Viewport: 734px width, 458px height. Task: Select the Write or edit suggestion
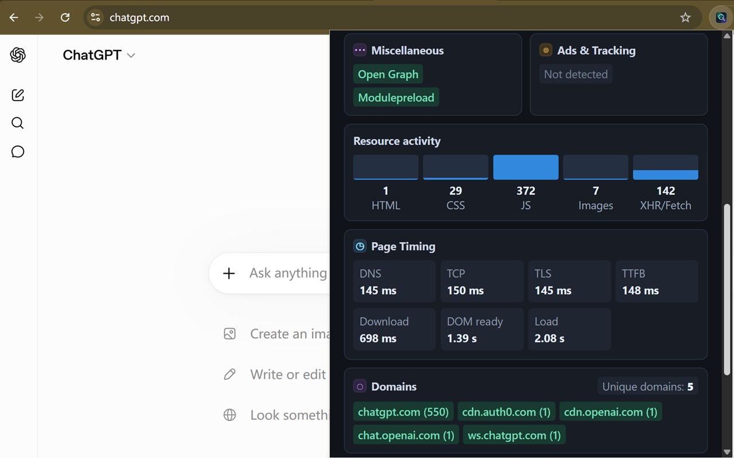(x=276, y=374)
